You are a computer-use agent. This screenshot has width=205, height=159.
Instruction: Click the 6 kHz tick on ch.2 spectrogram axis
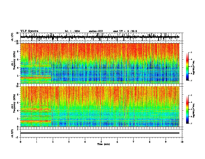[x=18, y=103]
